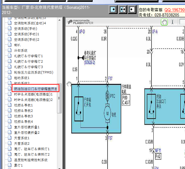The height and width of the screenshot is (169, 185).
Task: Open tree item 时钟&点烟器(电源插座)1
Action: [x=33, y=94]
